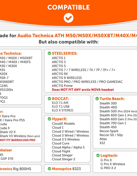Select G Pro X Wireless under Logitech
Screen dimensions: 137x176
(x=113, y=164)
